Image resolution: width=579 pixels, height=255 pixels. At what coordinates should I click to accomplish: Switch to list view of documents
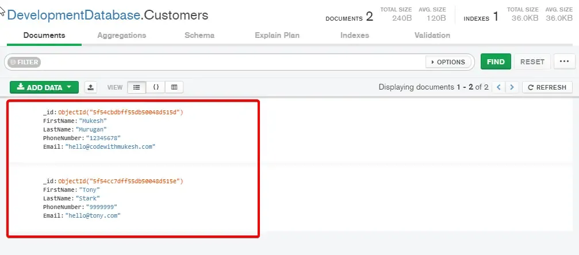pyautogui.click(x=136, y=87)
